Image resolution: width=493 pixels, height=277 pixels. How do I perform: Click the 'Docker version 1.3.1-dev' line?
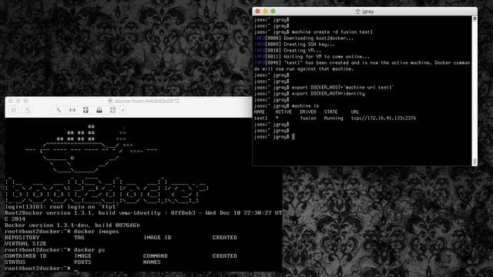click(72, 225)
